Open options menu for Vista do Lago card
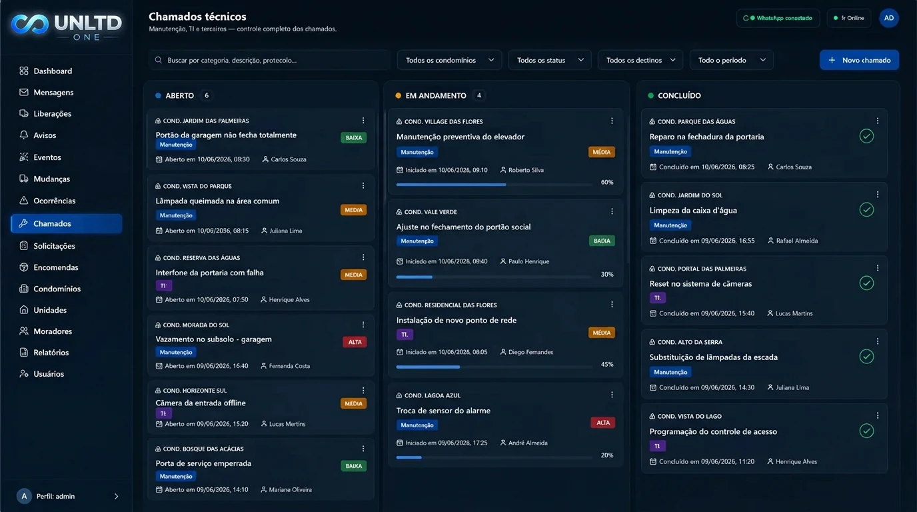 pyautogui.click(x=877, y=415)
